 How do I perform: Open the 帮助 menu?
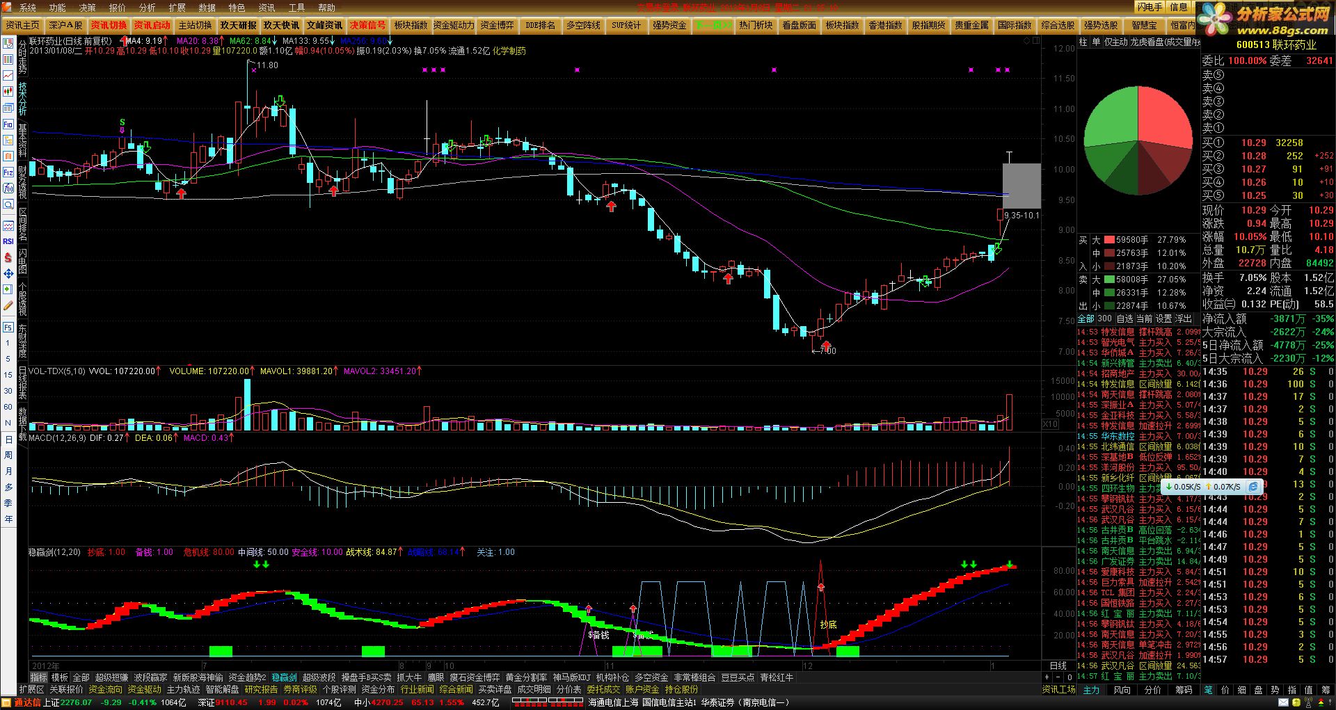tap(326, 8)
